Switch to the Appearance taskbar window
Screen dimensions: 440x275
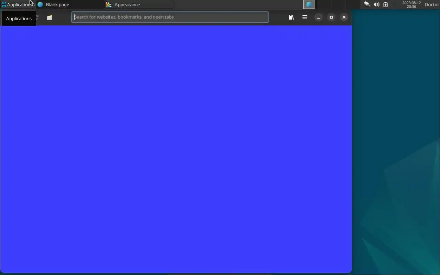(139, 4)
